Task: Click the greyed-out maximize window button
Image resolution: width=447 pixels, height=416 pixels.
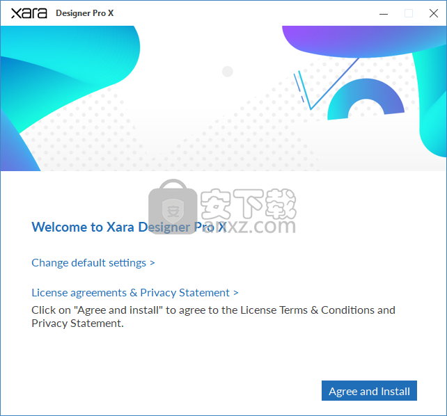Action: coord(409,13)
